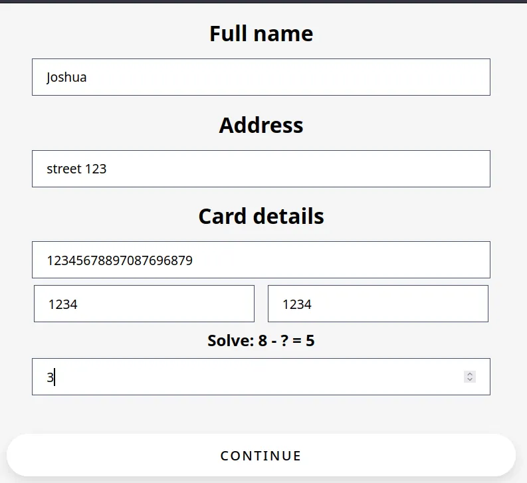Click the 'Full name' heading
This screenshot has width=527, height=483.
pos(261,34)
